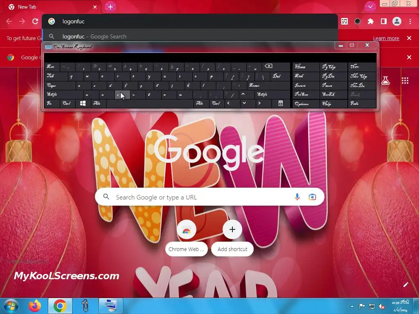Select the New Tab browser tab
Viewport: 419px width, 314px height.
tap(52, 7)
